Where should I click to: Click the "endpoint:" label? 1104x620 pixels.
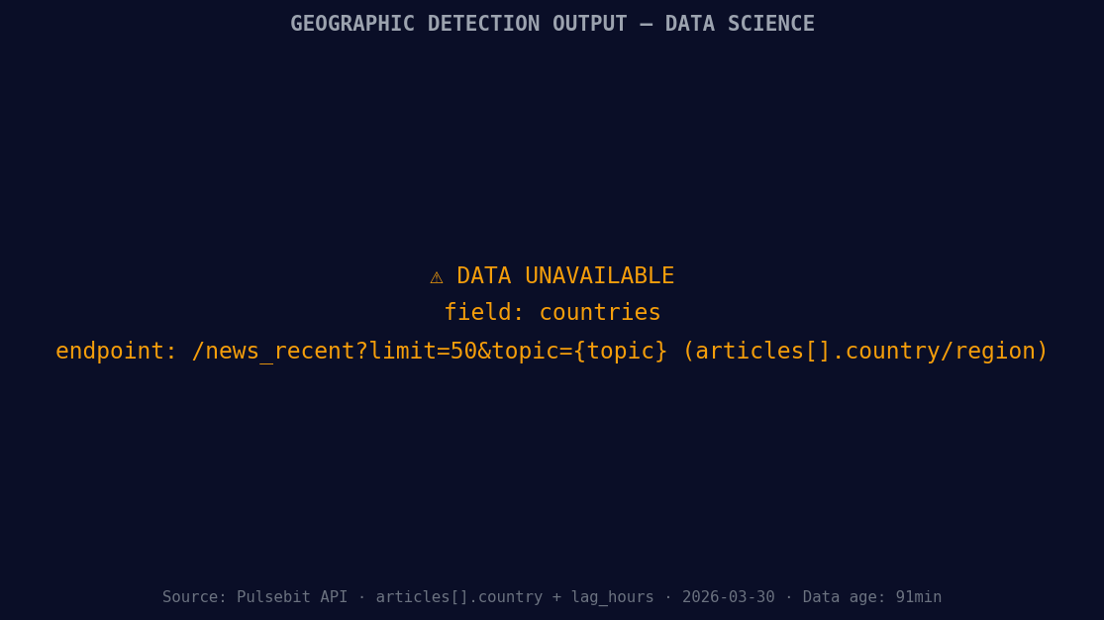coord(116,352)
